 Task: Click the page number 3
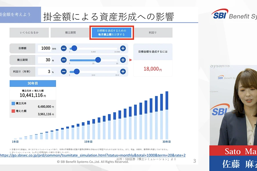pos(194,161)
